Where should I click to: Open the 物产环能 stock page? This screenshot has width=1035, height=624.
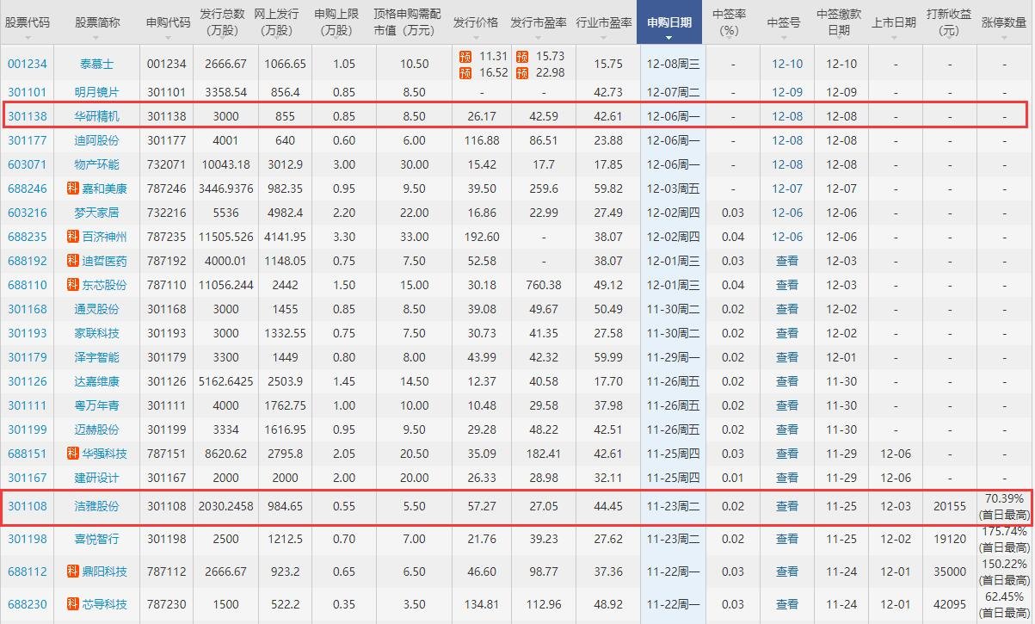[97, 164]
